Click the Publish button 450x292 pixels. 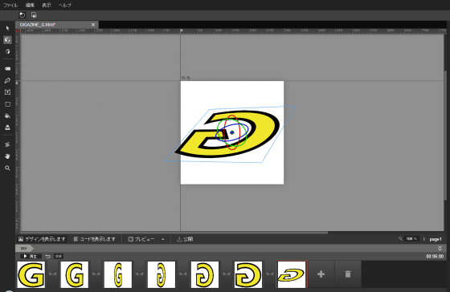click(x=185, y=239)
